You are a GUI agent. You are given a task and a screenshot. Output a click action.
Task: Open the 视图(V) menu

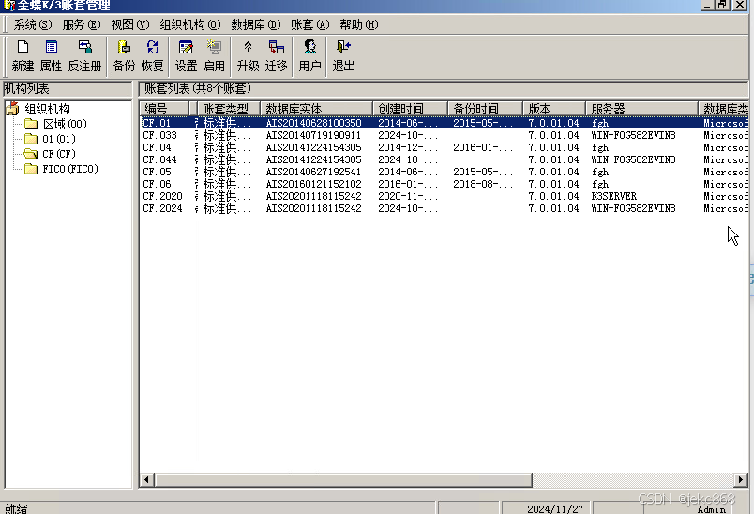130,24
